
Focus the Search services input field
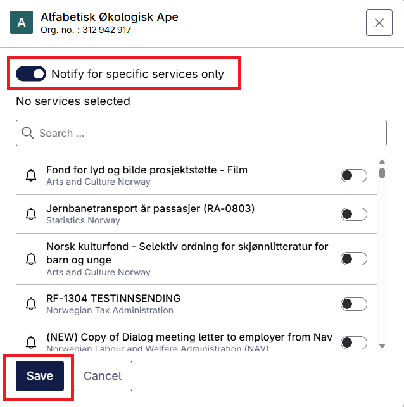coord(201,133)
